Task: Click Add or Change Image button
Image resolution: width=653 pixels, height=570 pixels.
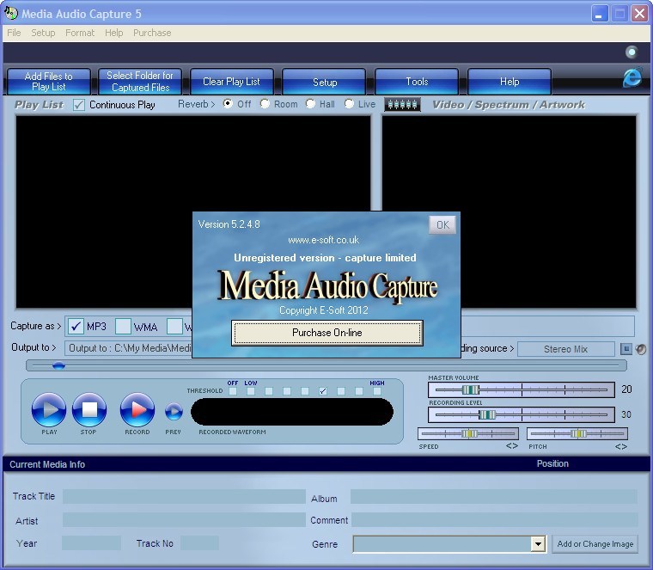Action: click(595, 543)
